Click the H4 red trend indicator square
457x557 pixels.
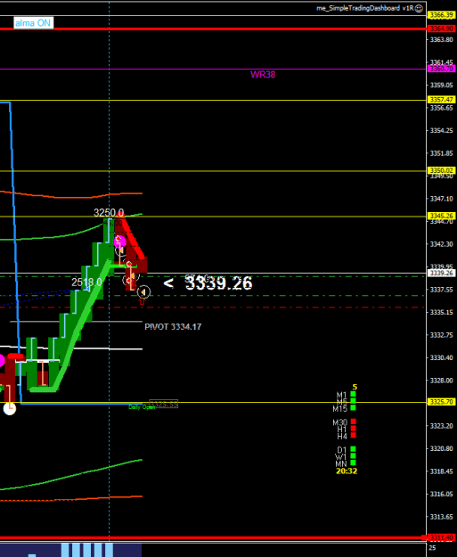354,436
